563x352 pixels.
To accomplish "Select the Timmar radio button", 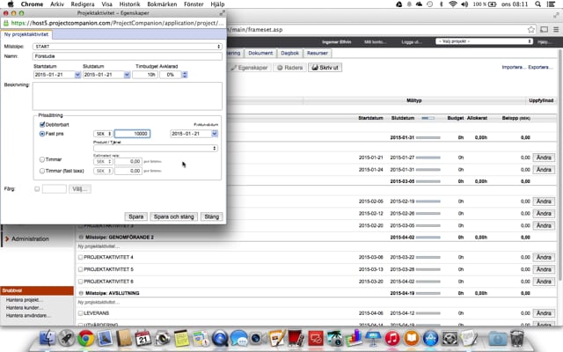I will [42, 159].
